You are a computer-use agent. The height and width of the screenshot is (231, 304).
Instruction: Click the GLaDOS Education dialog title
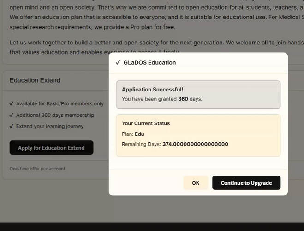pyautogui.click(x=149, y=62)
